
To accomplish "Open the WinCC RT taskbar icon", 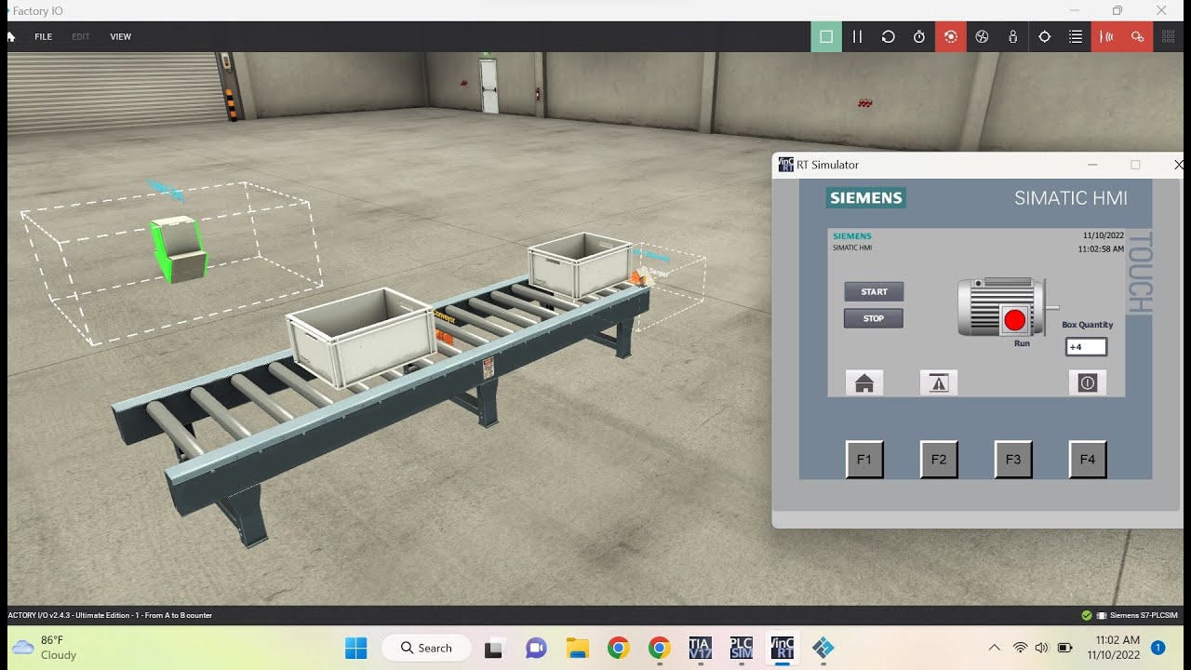I will (783, 648).
